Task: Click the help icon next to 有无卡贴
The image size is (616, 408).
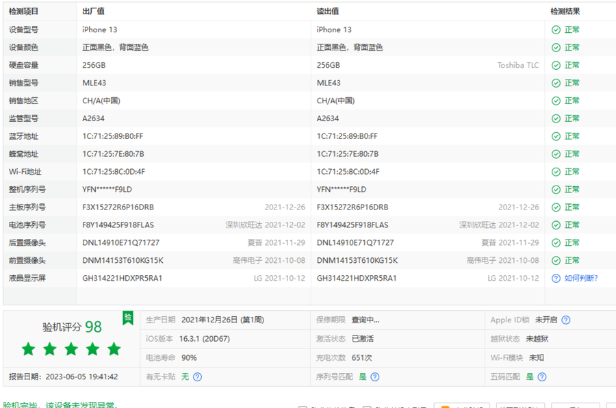Action: [198, 377]
